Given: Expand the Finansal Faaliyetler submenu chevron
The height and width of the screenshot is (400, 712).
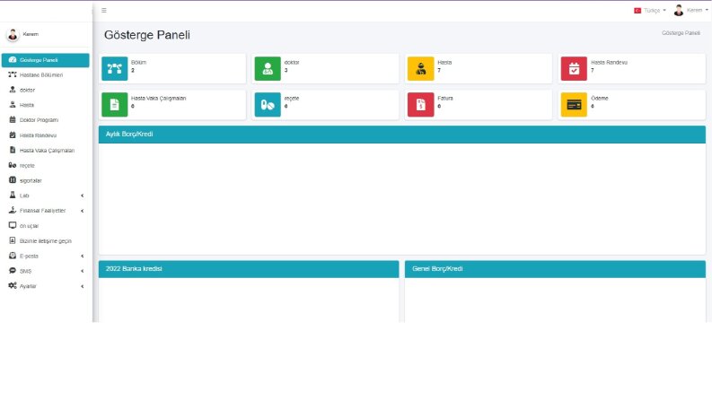Looking at the screenshot, I should pyautogui.click(x=83, y=211).
